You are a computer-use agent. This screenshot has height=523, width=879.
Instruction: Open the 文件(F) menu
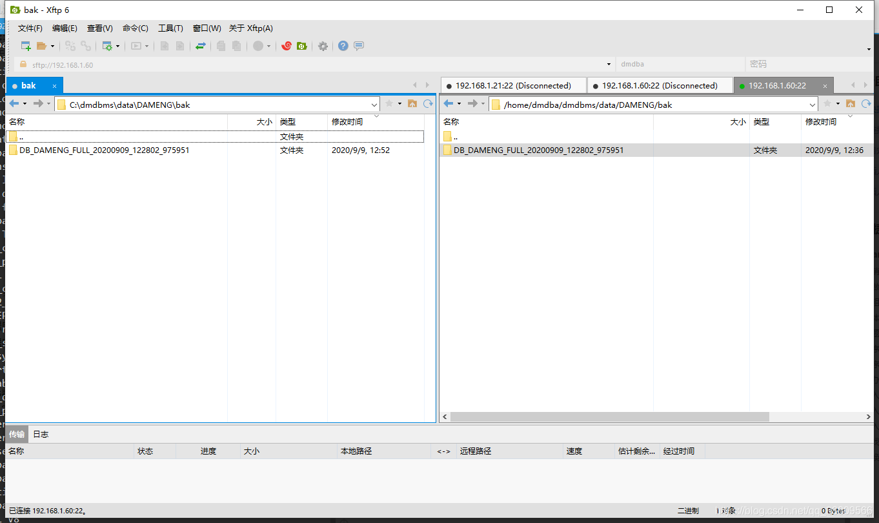(x=30, y=28)
